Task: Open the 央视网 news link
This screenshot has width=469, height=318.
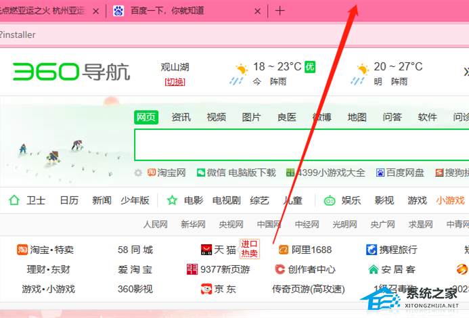Action: pyautogui.click(x=231, y=224)
